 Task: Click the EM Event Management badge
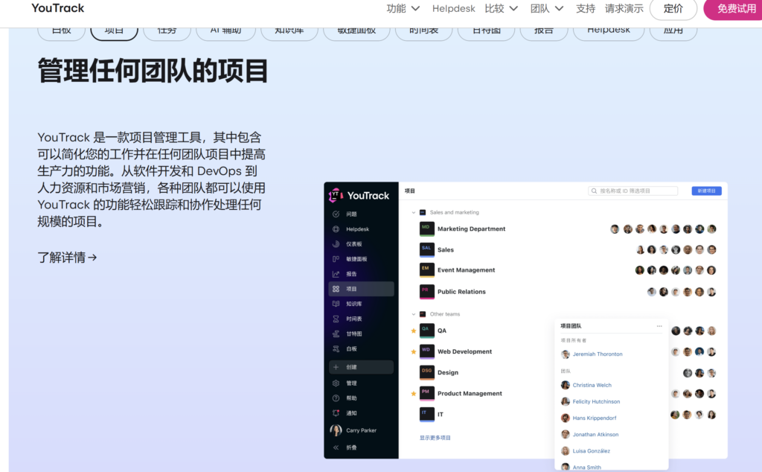(x=426, y=270)
